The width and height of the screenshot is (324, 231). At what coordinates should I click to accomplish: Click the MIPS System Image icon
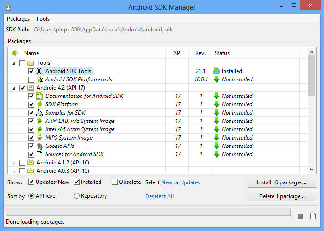coord(39,138)
